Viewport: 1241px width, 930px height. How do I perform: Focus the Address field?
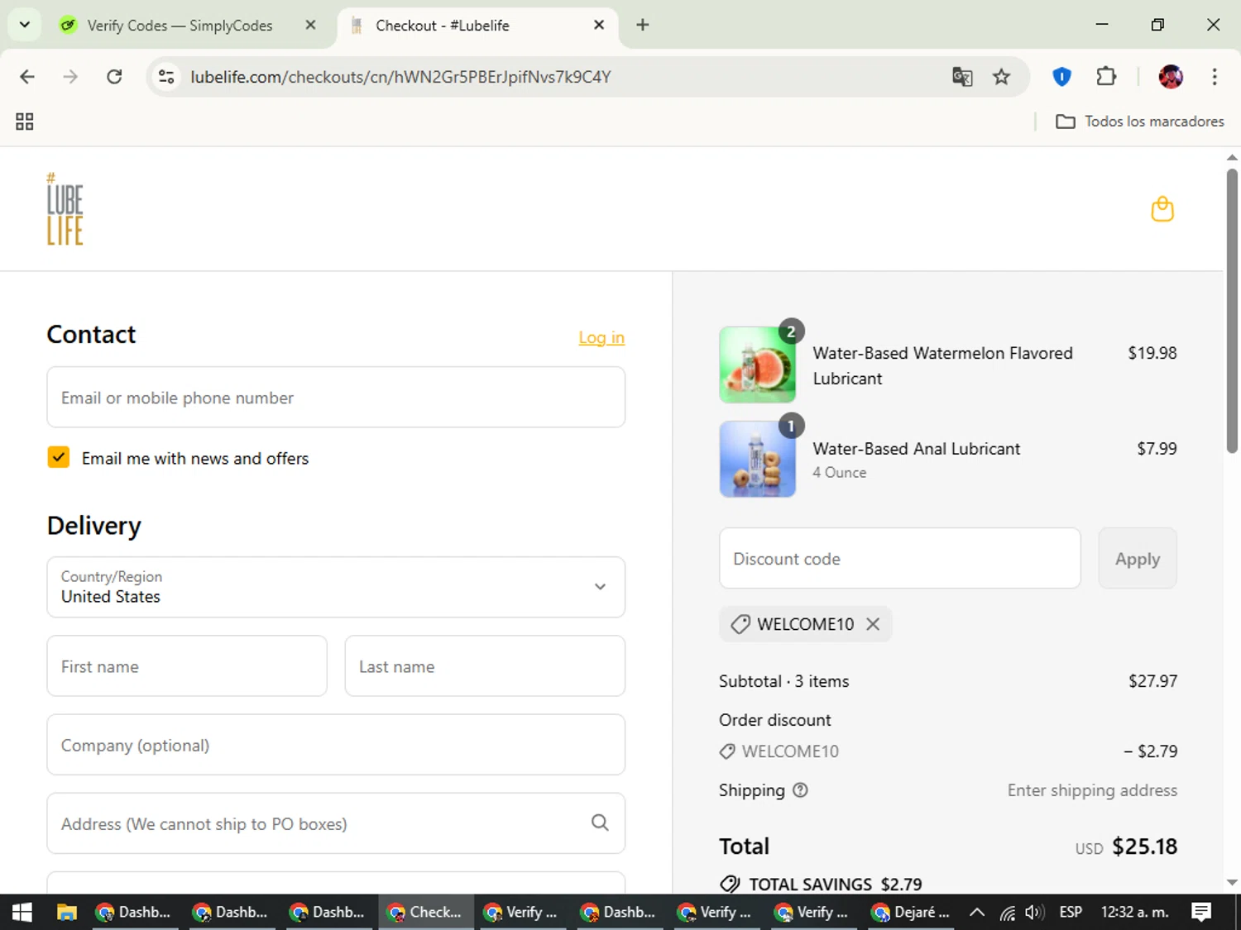coord(336,823)
